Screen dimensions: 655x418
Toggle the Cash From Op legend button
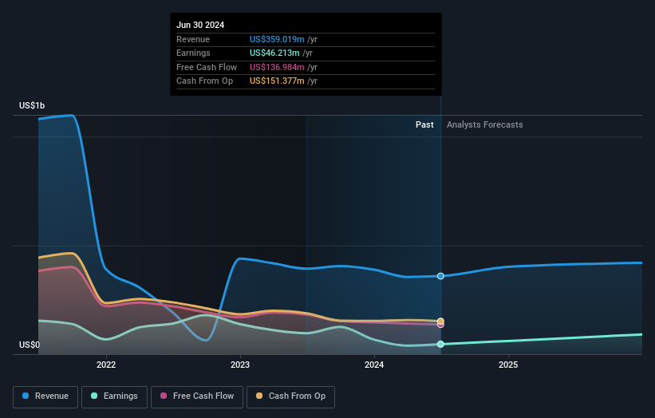point(290,396)
